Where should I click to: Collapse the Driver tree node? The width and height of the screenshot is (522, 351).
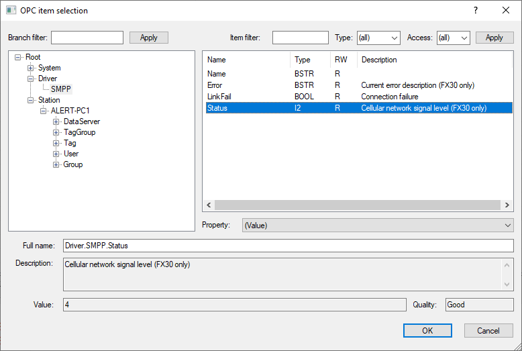coord(30,79)
